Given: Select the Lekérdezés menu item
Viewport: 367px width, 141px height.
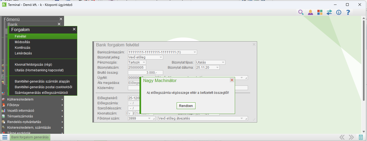Looking at the screenshot, I should coord(43,53).
